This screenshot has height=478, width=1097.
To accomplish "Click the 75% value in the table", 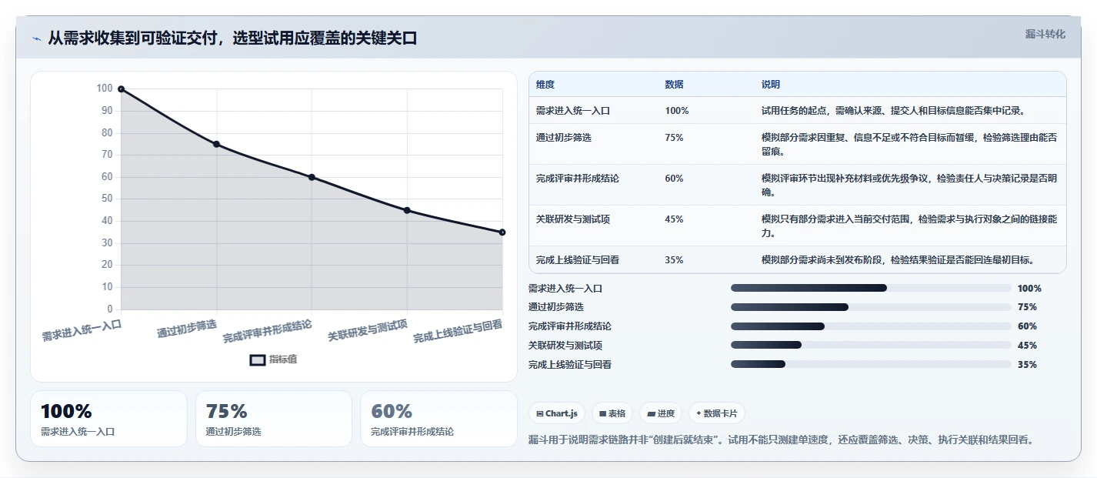I will click(674, 138).
